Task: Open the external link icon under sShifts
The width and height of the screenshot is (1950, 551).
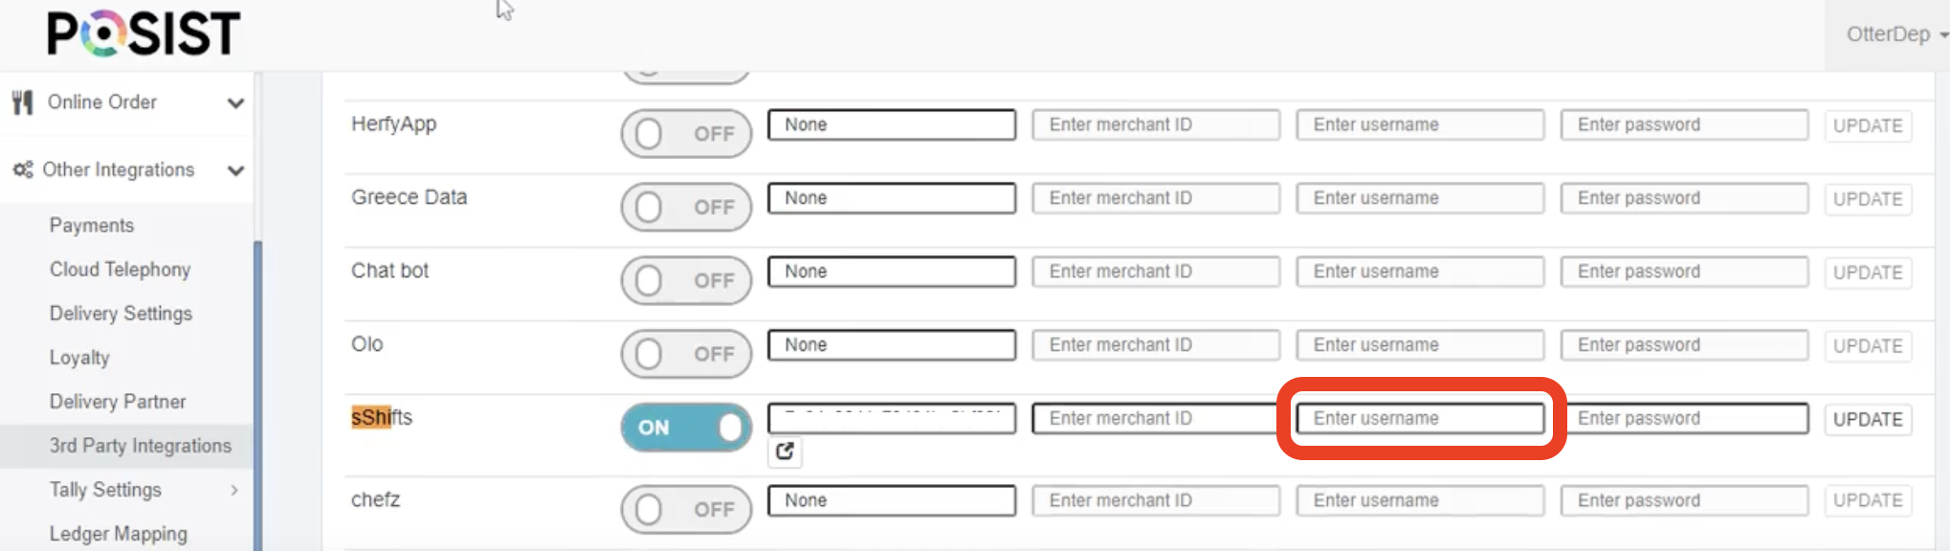Action: click(785, 452)
